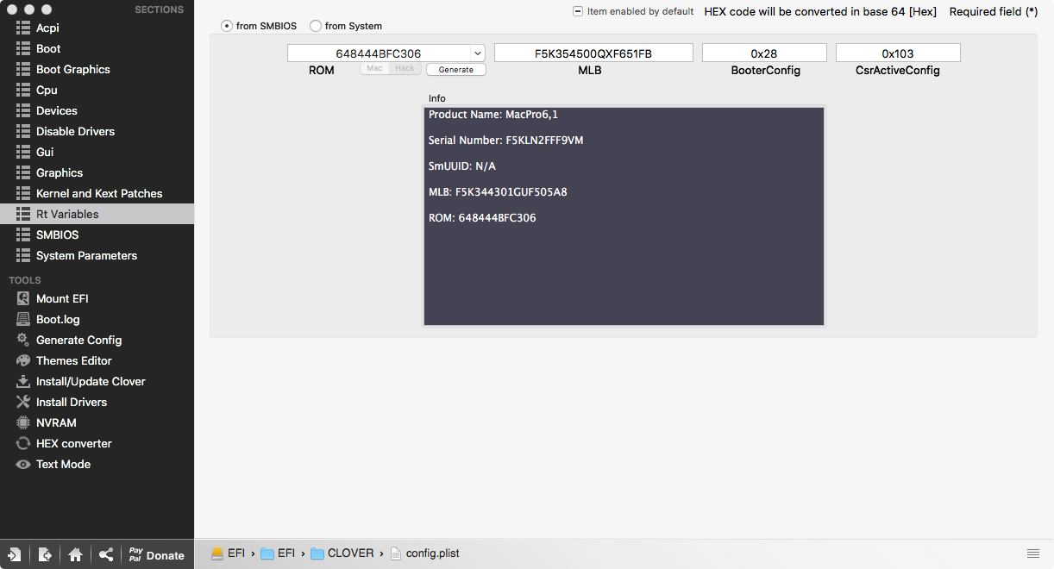Click the export configuration icon
The height and width of the screenshot is (569, 1054).
click(x=45, y=555)
